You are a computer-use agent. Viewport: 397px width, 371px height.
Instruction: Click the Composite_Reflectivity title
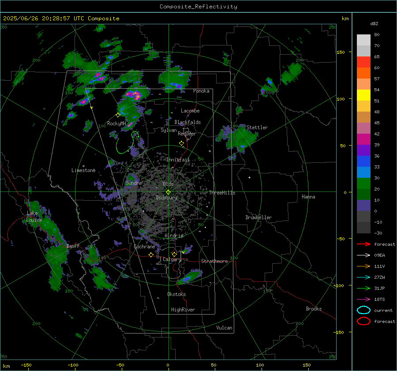pyautogui.click(x=198, y=7)
